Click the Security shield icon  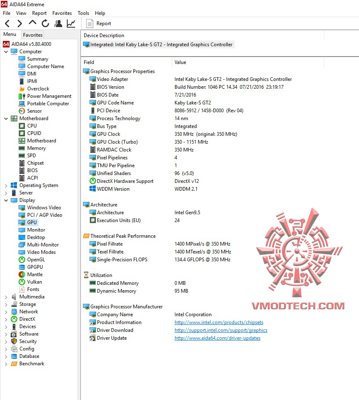[14, 341]
